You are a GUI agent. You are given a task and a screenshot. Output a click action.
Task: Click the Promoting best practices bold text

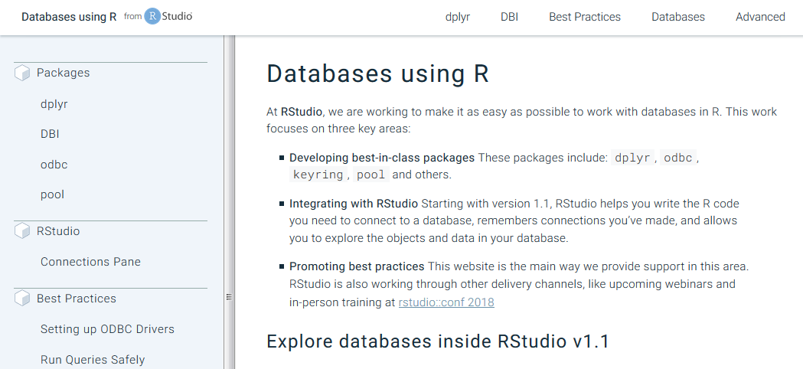tap(357, 266)
